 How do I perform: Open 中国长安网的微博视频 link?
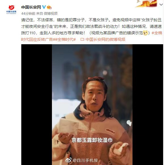point(106,39)
